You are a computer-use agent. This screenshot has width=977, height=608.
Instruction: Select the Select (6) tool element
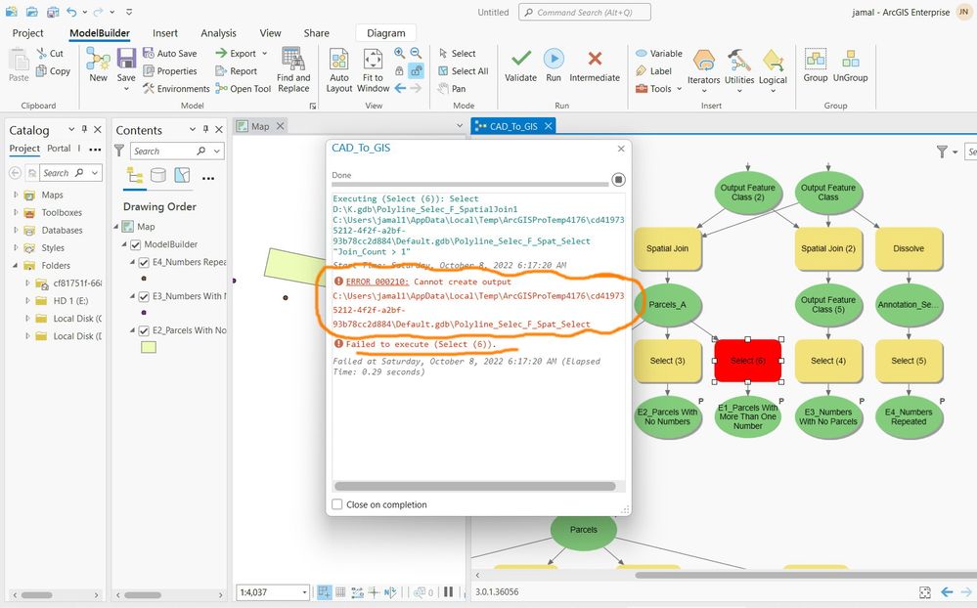748,361
